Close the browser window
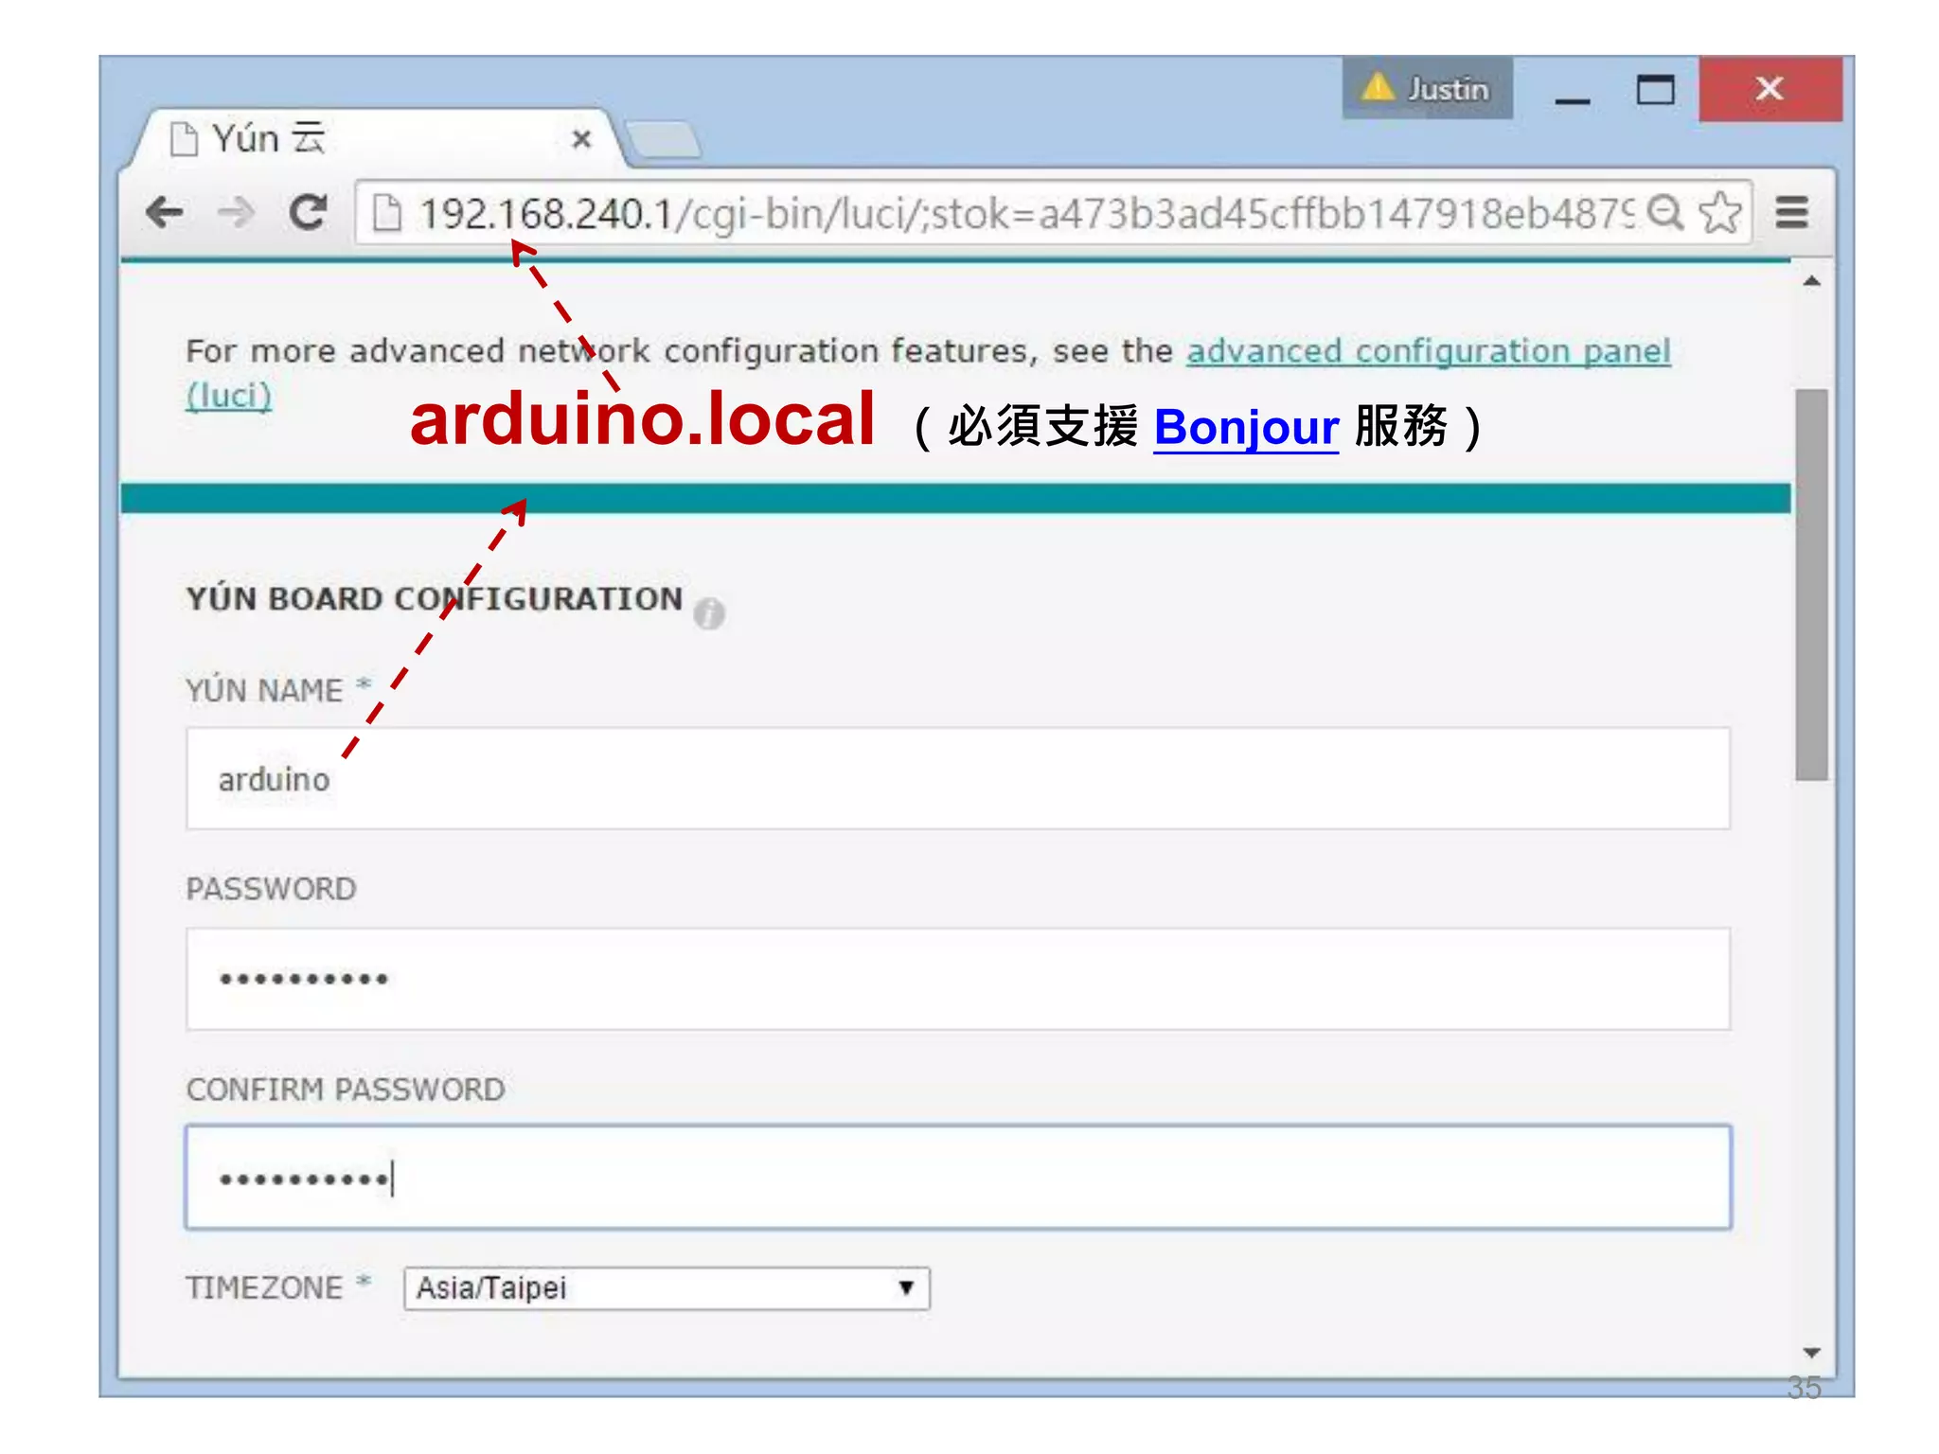 tap(1770, 88)
